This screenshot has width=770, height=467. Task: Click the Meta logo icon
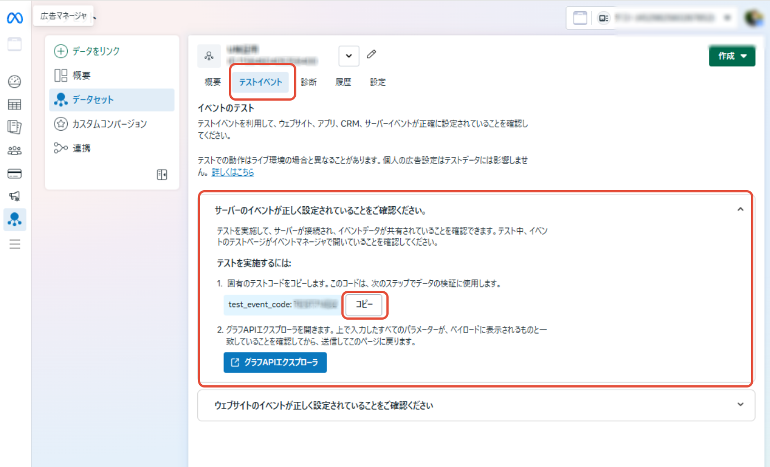pos(14,18)
